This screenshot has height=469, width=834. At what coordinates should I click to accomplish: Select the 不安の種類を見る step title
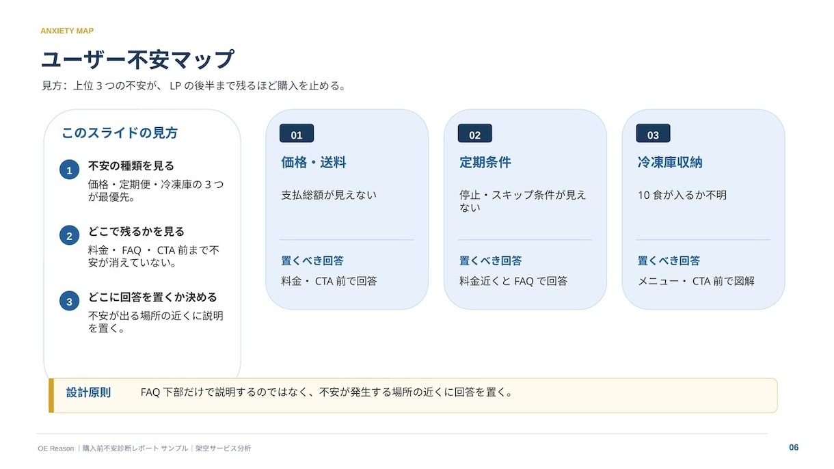coord(131,165)
